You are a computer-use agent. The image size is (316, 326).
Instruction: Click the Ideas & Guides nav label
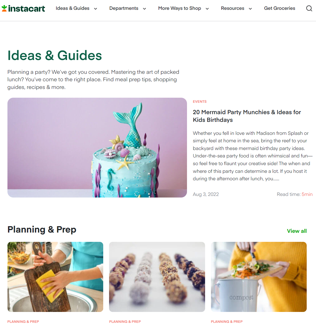(73, 8)
